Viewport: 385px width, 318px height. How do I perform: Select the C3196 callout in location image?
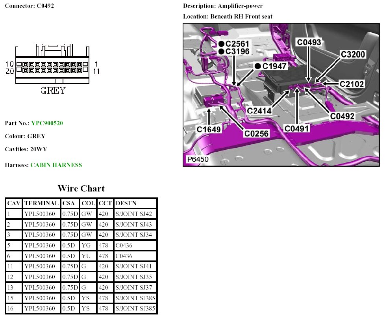click(x=235, y=52)
